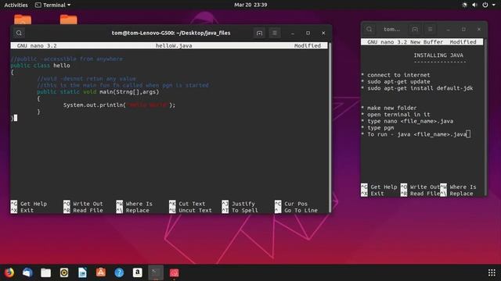
Task: Click 'To Spell' in nano footer
Action: 245,210
